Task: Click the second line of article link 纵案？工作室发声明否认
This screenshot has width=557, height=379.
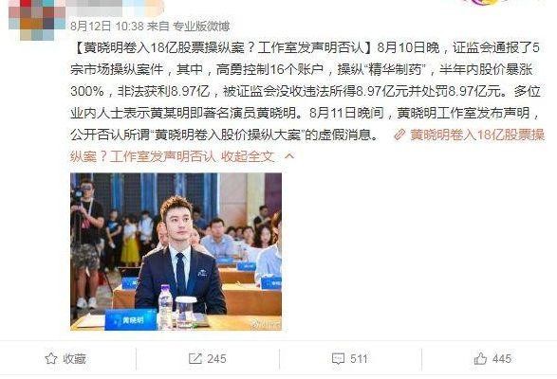Action: click(143, 156)
